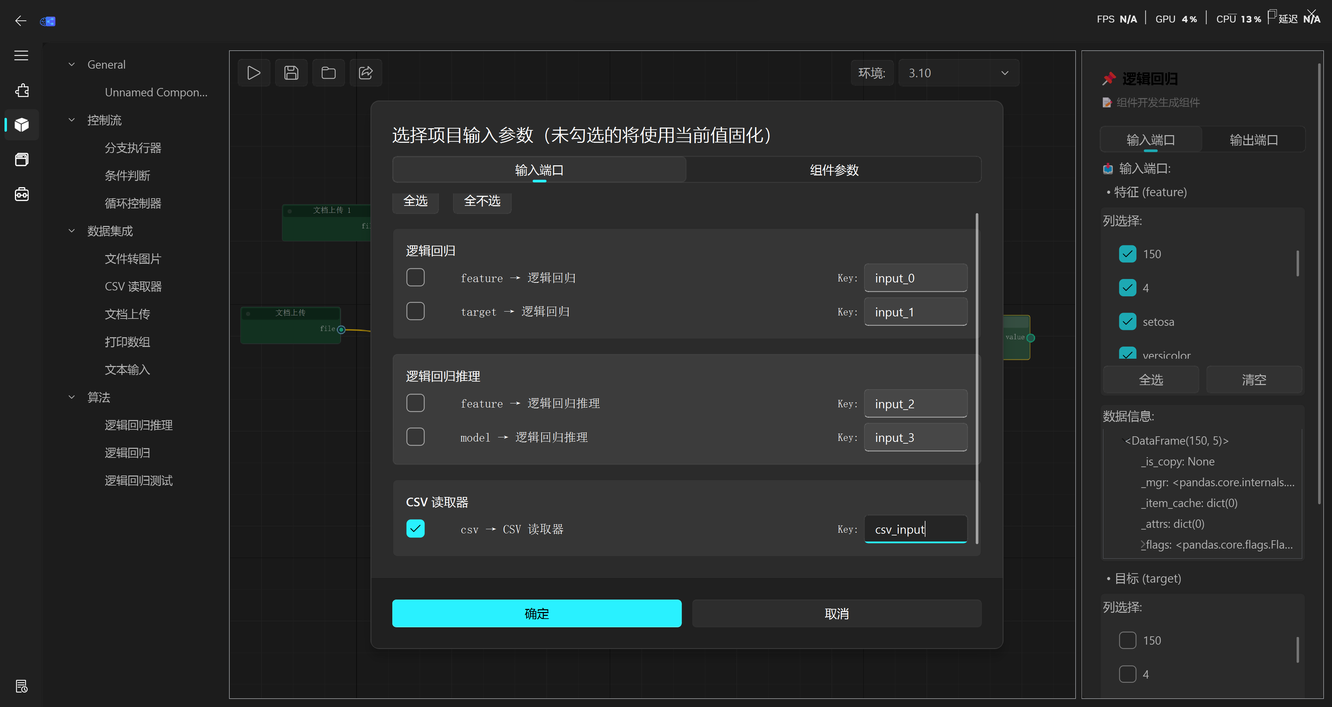Edit the input_1 key field
The height and width of the screenshot is (707, 1332).
pyautogui.click(x=915, y=312)
